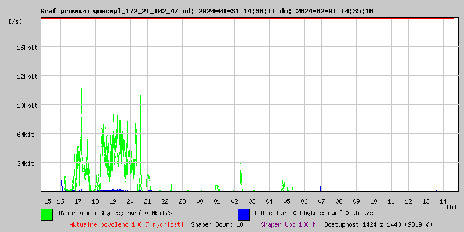Select hour 21 on the time axis
Screen dimensions: 464x232
pos(147,201)
